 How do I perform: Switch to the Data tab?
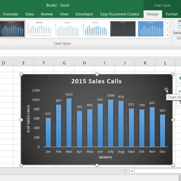[29, 14]
